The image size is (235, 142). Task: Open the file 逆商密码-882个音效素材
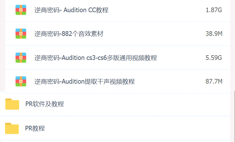click(x=69, y=34)
